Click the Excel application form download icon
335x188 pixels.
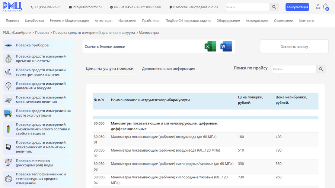pyautogui.click(x=210, y=46)
